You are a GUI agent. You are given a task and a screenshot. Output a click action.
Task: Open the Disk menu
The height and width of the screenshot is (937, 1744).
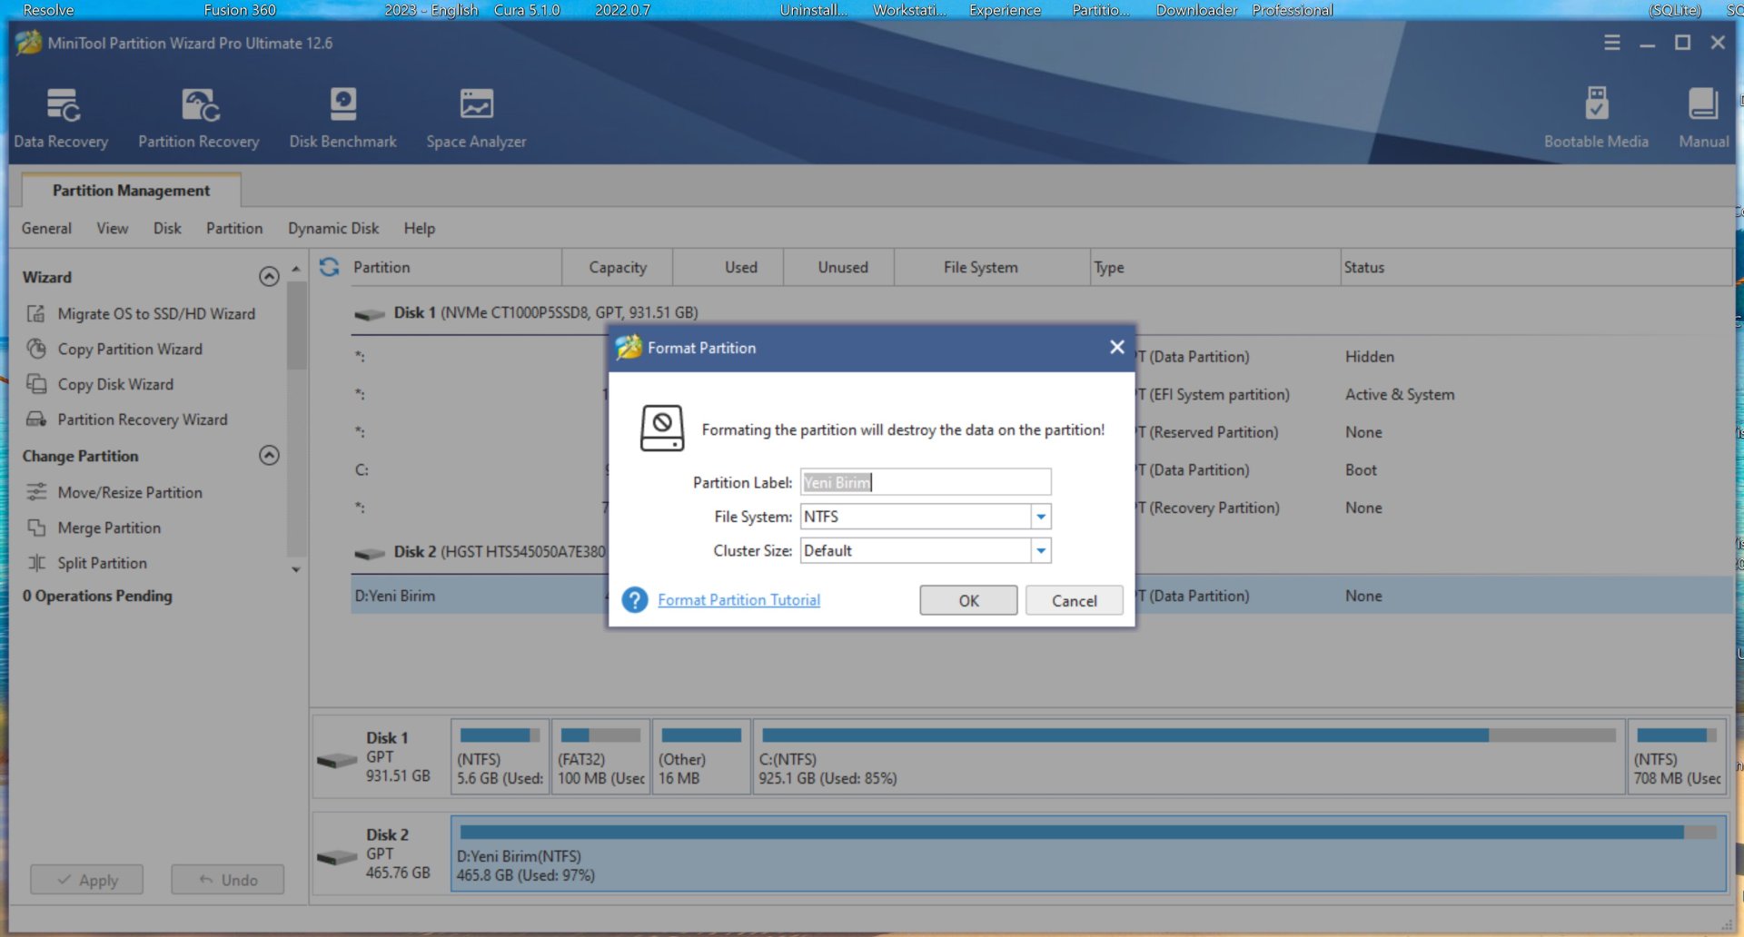(167, 229)
